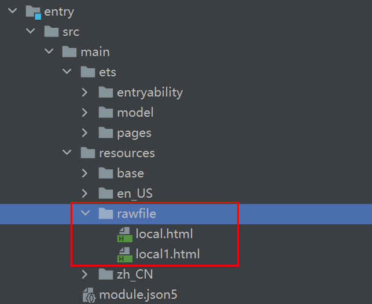Image resolution: width=372 pixels, height=304 pixels.
Task: Select module.json5 file name
Action: 138,295
